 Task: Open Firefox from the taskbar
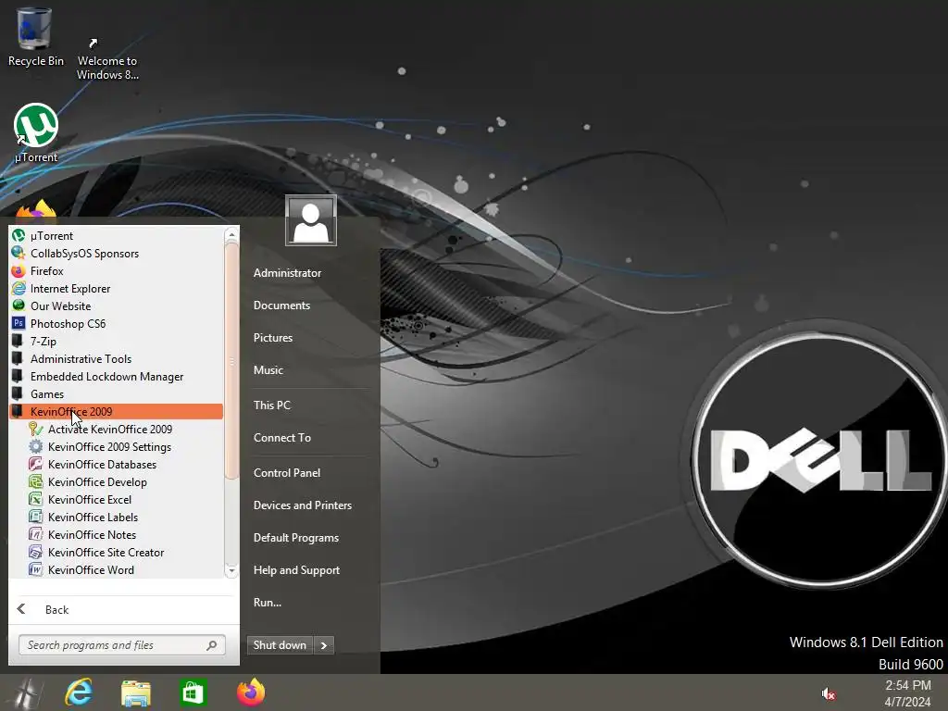pos(250,692)
